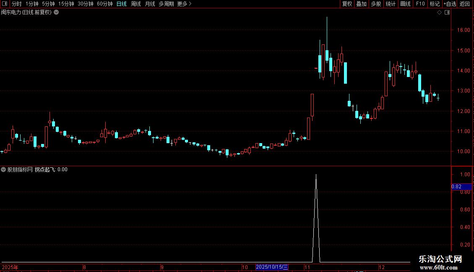
Task: Click the 10.00 price axis label
Action: pos(464,151)
